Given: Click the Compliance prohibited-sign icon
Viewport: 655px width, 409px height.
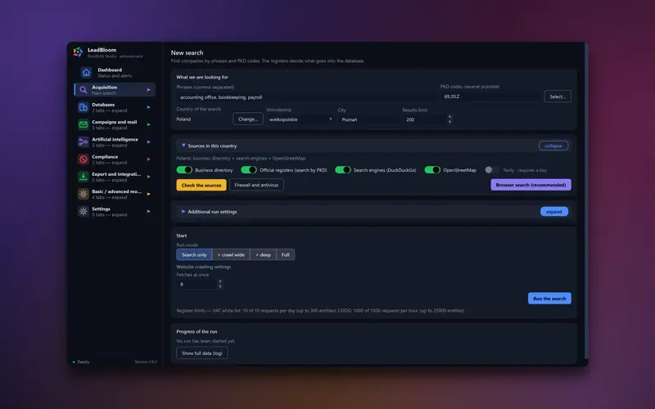Looking at the screenshot, I should coord(84,160).
